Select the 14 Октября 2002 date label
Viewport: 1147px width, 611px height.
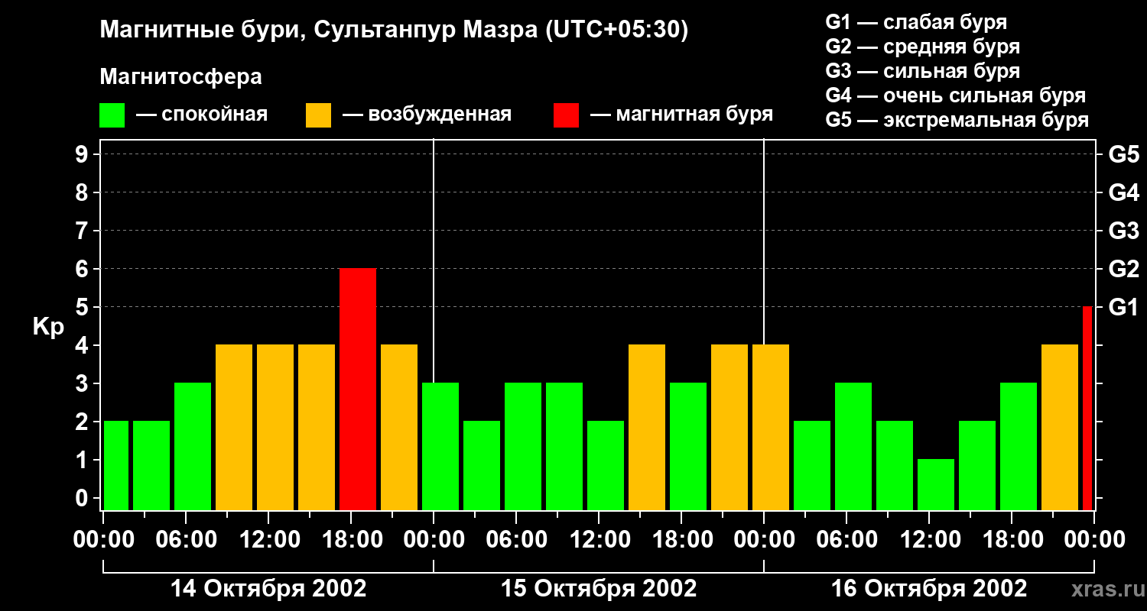click(268, 589)
